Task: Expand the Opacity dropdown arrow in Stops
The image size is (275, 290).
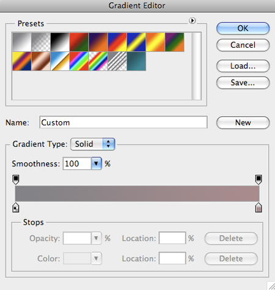Action: coord(97,238)
